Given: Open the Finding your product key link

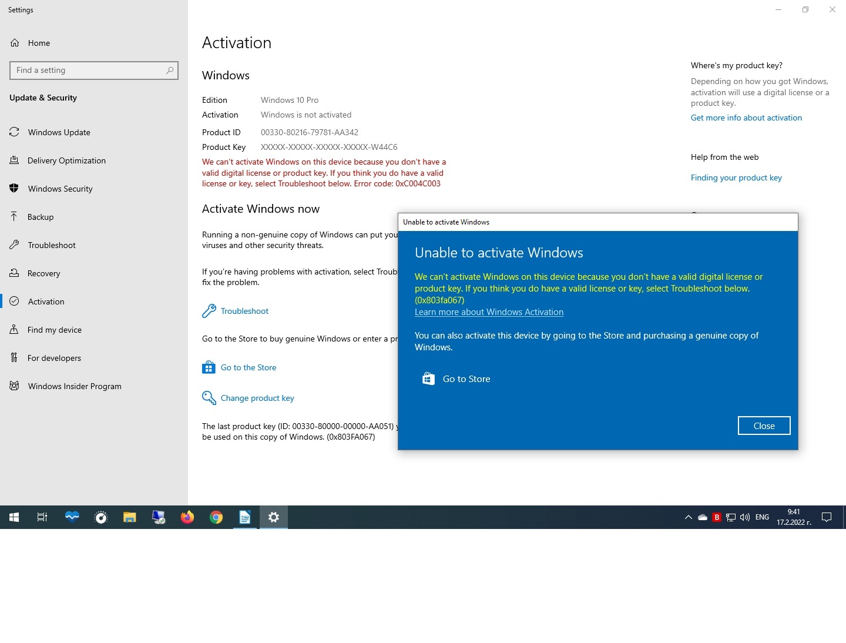Looking at the screenshot, I should pyautogui.click(x=736, y=178).
